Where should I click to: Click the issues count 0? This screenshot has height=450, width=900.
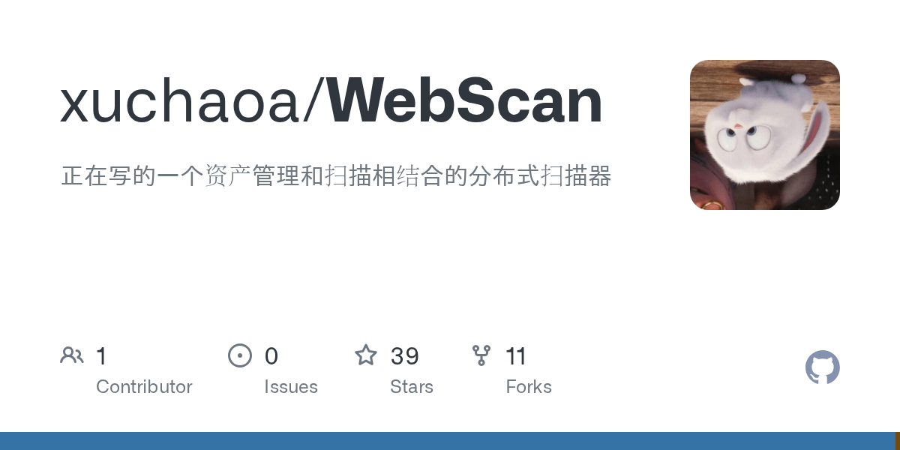coord(271,356)
